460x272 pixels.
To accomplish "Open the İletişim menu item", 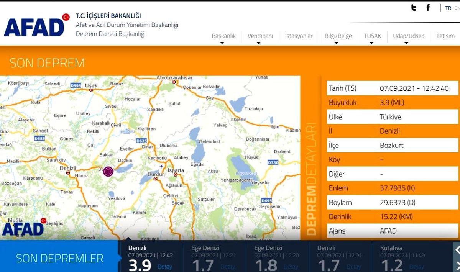I will pos(445,36).
